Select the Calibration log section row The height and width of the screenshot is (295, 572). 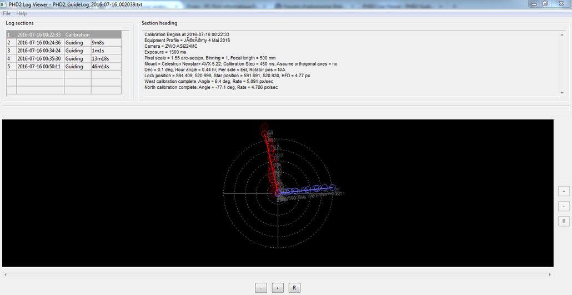click(x=64, y=34)
